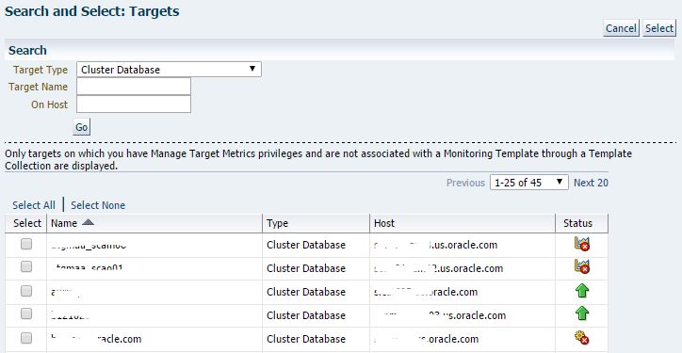
Task: Click the Name column sort arrow
Action: coord(88,222)
